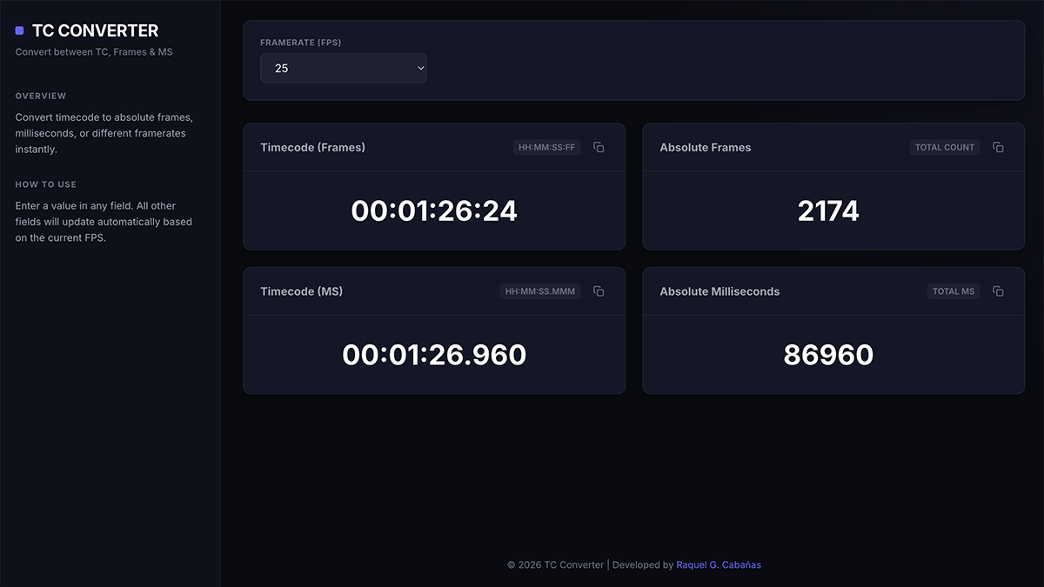Image resolution: width=1044 pixels, height=587 pixels.
Task: Copy the Timecode (MS) value
Action: [599, 291]
